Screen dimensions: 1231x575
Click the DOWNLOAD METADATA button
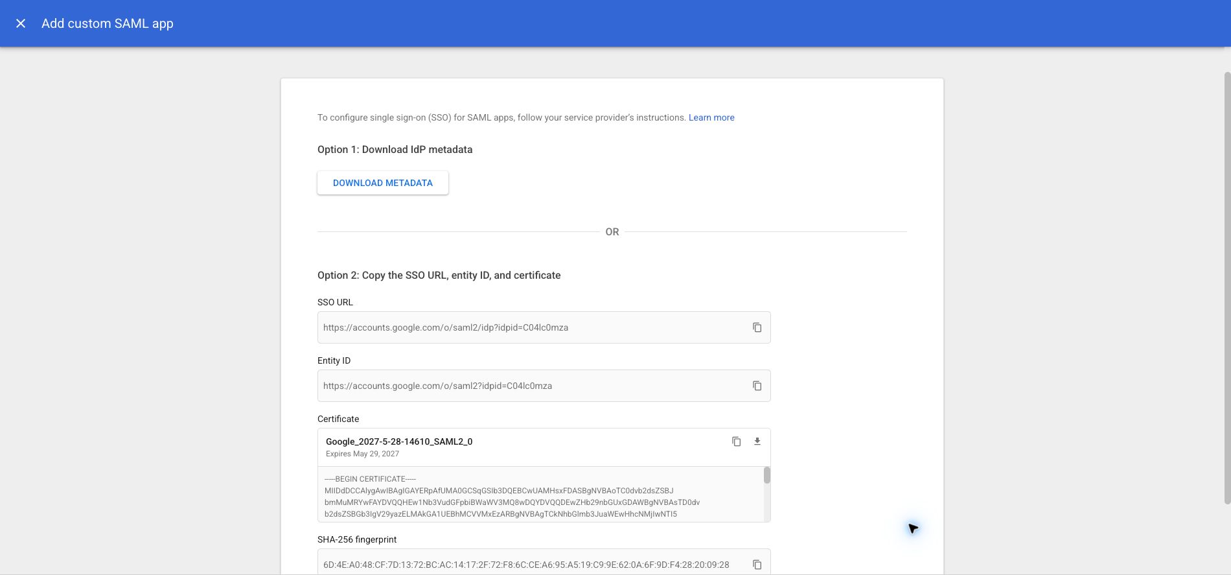coord(383,183)
